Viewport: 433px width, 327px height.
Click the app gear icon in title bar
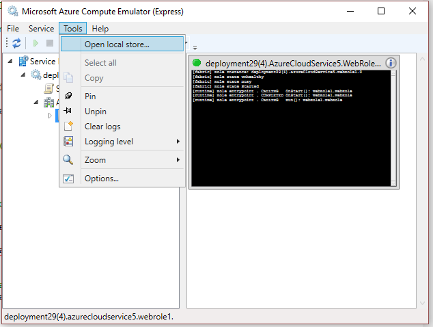tap(13, 11)
